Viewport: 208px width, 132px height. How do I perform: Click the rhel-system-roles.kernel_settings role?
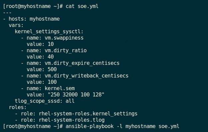click(x=88, y=114)
